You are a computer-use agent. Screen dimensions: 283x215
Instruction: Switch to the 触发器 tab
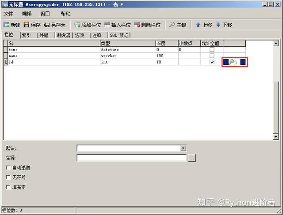pyautogui.click(x=64, y=35)
